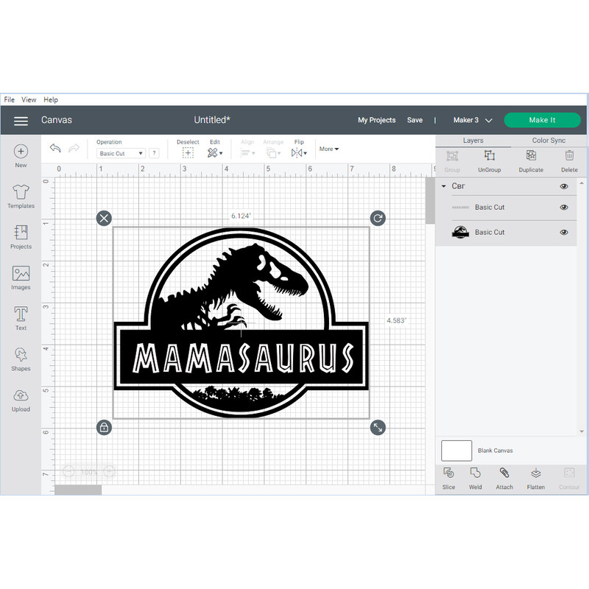This screenshot has width=589, height=589.
Task: Open the Shapes panel
Action: 21,359
